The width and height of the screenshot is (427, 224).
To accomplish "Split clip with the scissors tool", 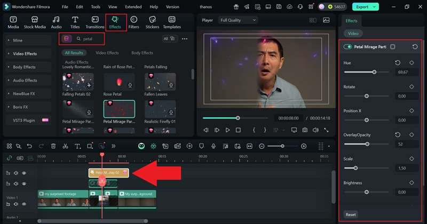I will click(x=65, y=146).
